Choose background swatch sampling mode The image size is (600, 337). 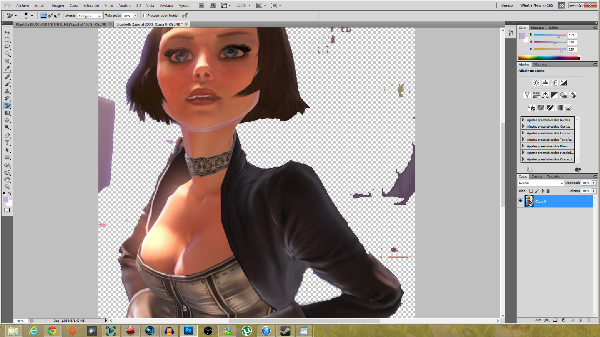[57, 16]
